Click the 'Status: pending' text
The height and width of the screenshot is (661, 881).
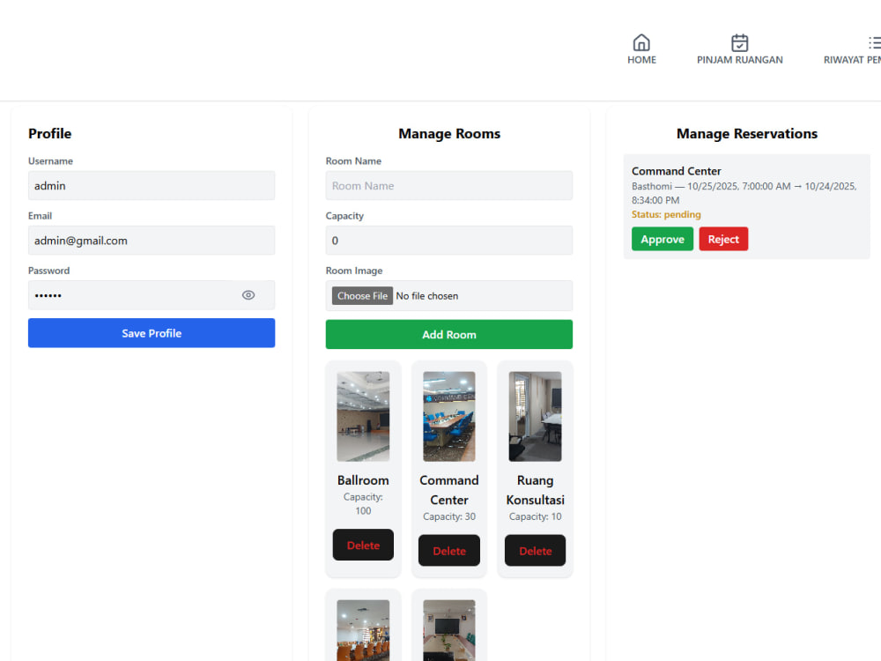(666, 214)
